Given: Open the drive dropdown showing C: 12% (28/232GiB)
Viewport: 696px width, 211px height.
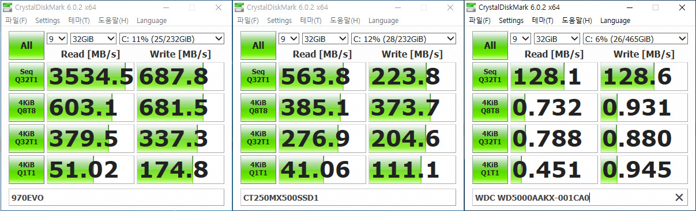Looking at the screenshot, I should pyautogui.click(x=403, y=39).
